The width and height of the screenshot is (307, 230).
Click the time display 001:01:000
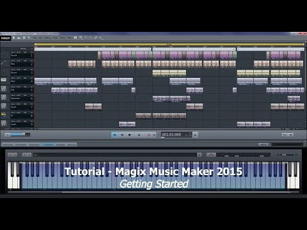171,135
